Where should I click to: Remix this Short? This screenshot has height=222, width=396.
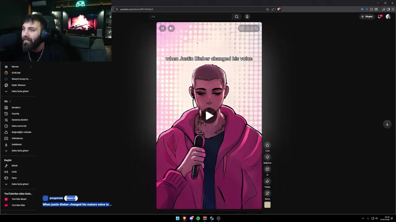267,193
